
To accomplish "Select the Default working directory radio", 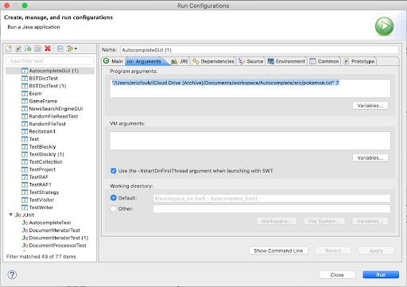I will pos(114,198).
